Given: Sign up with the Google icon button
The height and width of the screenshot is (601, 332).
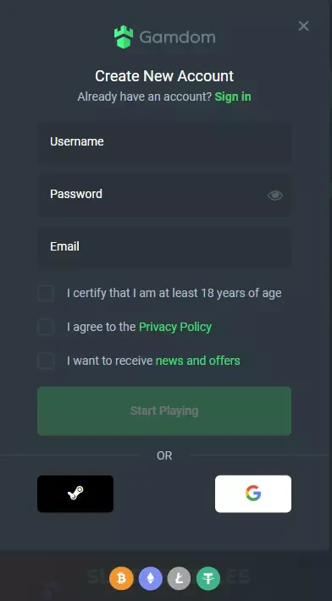Looking at the screenshot, I should [x=253, y=493].
